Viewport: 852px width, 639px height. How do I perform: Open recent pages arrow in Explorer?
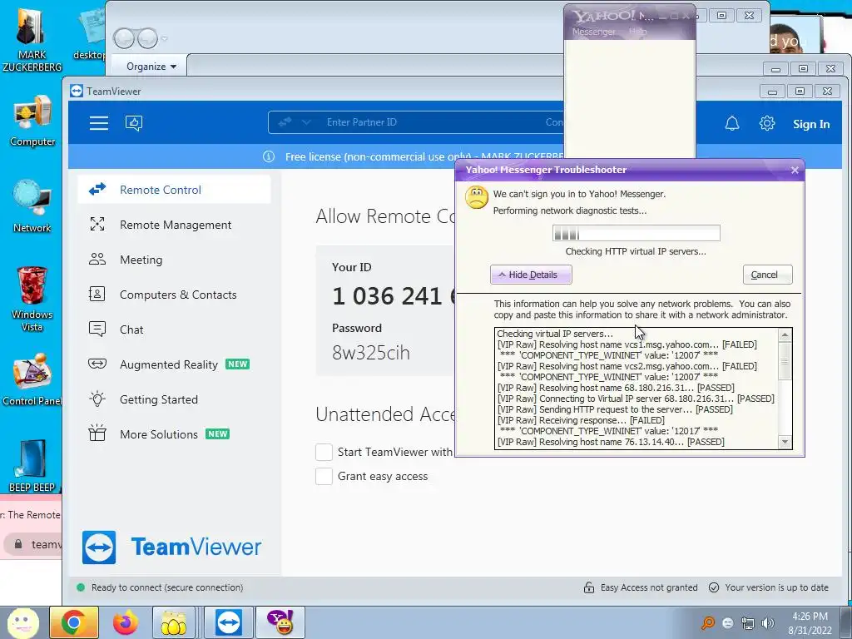coord(164,38)
